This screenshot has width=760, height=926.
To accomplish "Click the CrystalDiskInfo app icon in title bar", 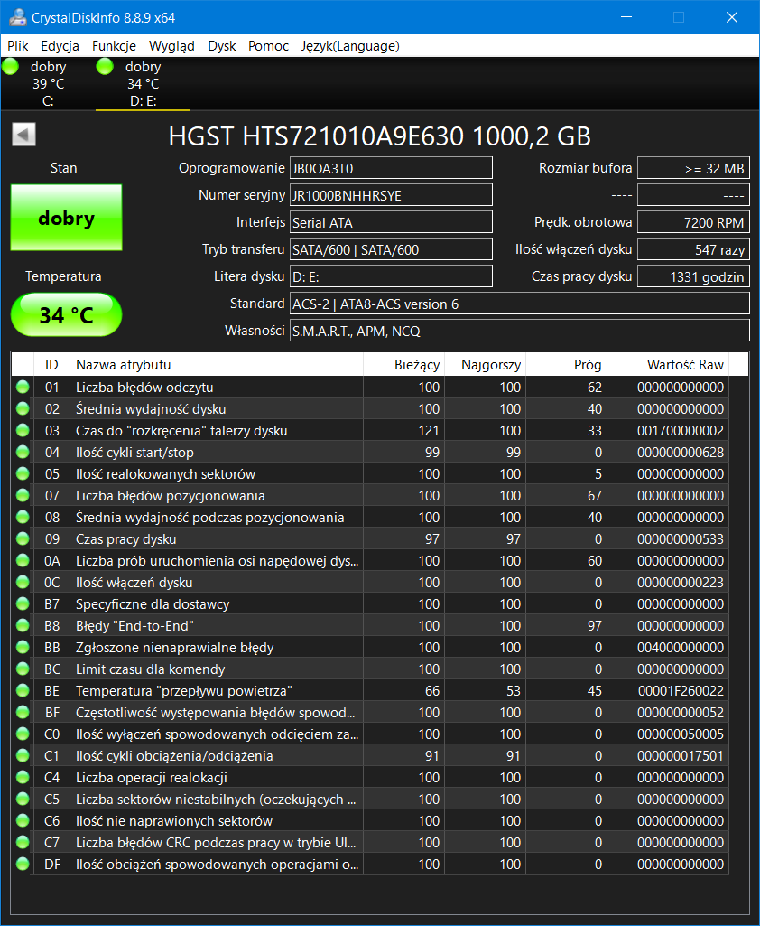I will pos(18,17).
